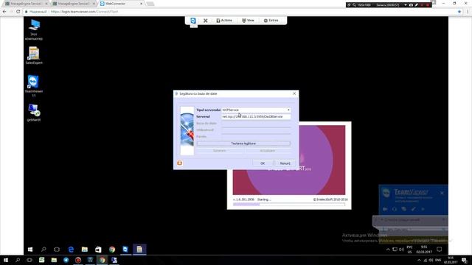Open Chrome three-dot menu

point(468,12)
